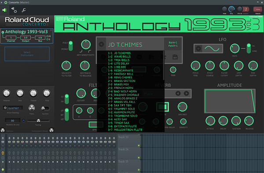
Task: Click the patch list scrollbar
Action: pos(164,66)
